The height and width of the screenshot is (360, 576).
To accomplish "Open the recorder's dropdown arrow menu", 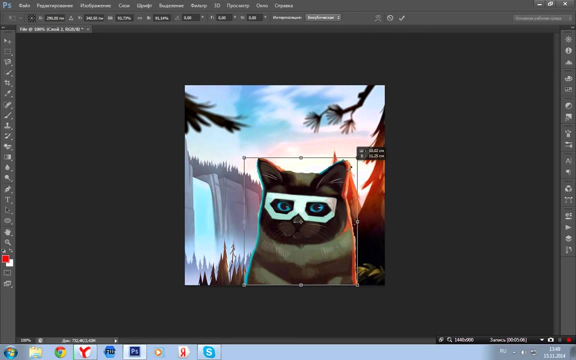I will click(541, 340).
